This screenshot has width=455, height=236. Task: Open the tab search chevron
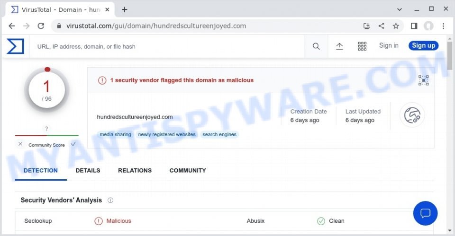point(400,9)
